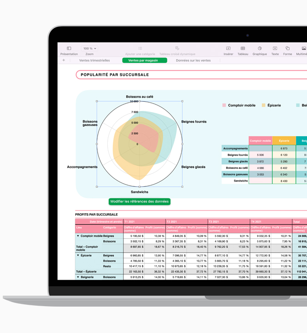This screenshot has height=333, width=307.
Task: Switch to Ventes trimestrielles sheet tab
Action: 94,61
